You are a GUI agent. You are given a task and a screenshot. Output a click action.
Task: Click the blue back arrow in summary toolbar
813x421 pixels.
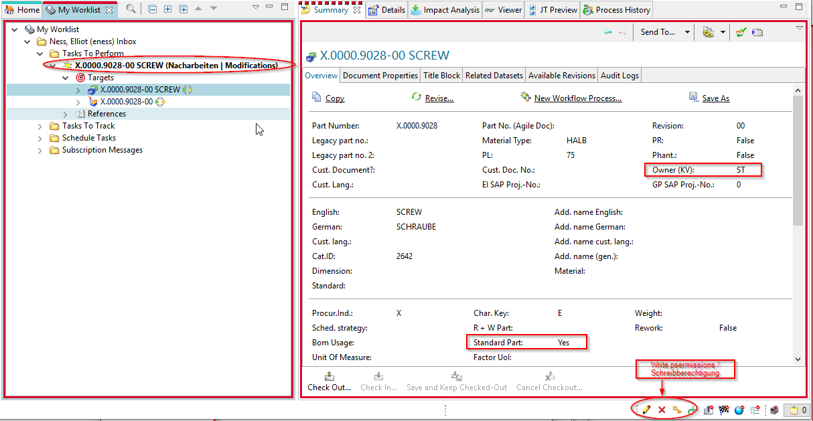tap(607, 32)
